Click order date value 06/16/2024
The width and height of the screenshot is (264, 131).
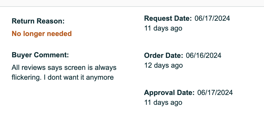click(x=203, y=55)
